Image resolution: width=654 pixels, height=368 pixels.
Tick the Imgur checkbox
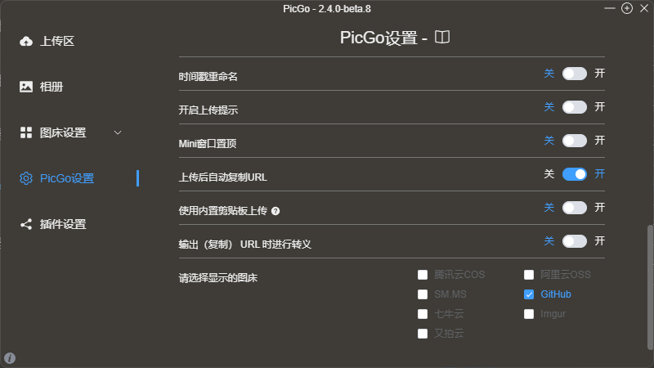click(529, 314)
